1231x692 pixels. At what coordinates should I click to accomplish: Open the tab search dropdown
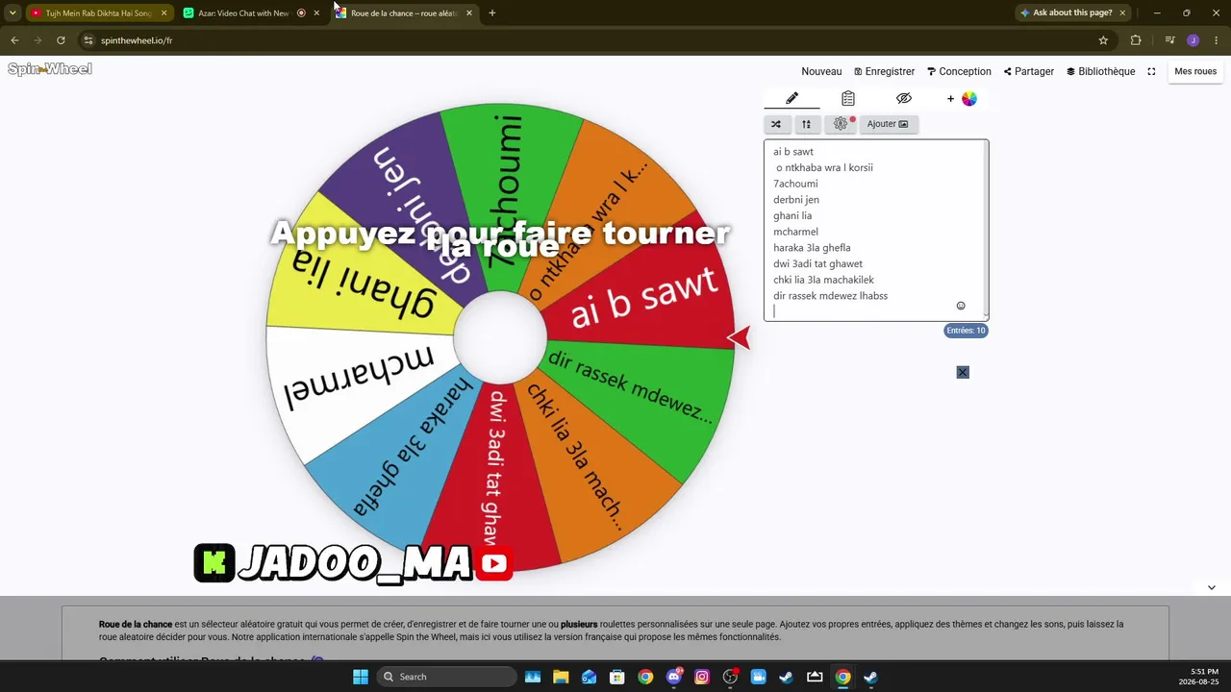tap(13, 12)
